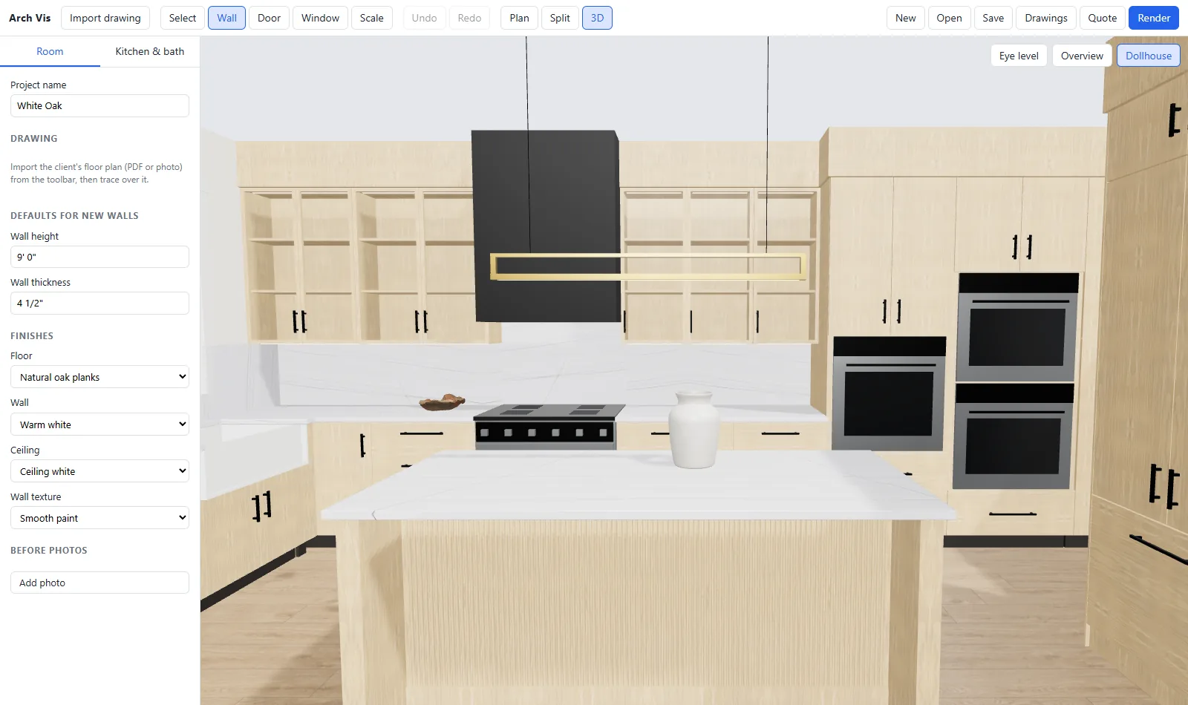Image resolution: width=1188 pixels, height=705 pixels.
Task: Open the Quote page
Action: click(1103, 18)
